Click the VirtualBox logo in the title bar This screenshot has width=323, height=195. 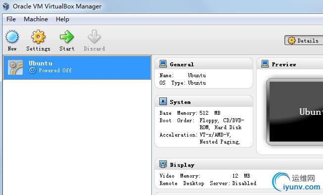pyautogui.click(x=6, y=6)
